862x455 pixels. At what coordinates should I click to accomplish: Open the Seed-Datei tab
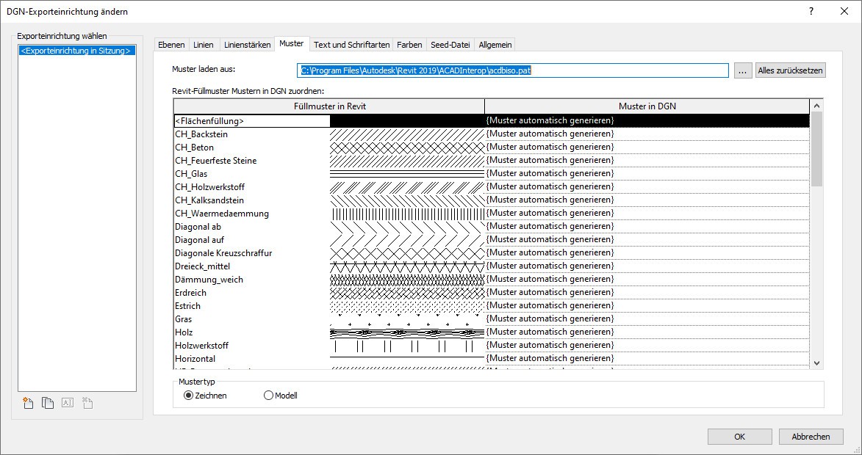point(450,45)
